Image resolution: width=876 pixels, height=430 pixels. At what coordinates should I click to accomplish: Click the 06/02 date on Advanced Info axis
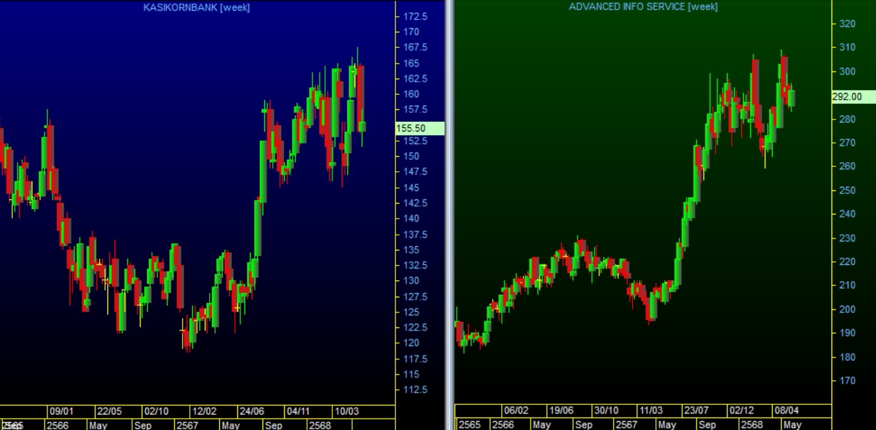pyautogui.click(x=516, y=411)
